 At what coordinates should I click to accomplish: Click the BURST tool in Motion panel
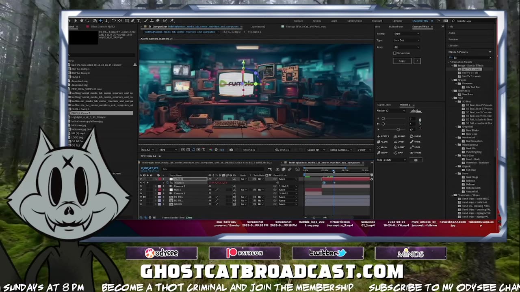coord(416,136)
